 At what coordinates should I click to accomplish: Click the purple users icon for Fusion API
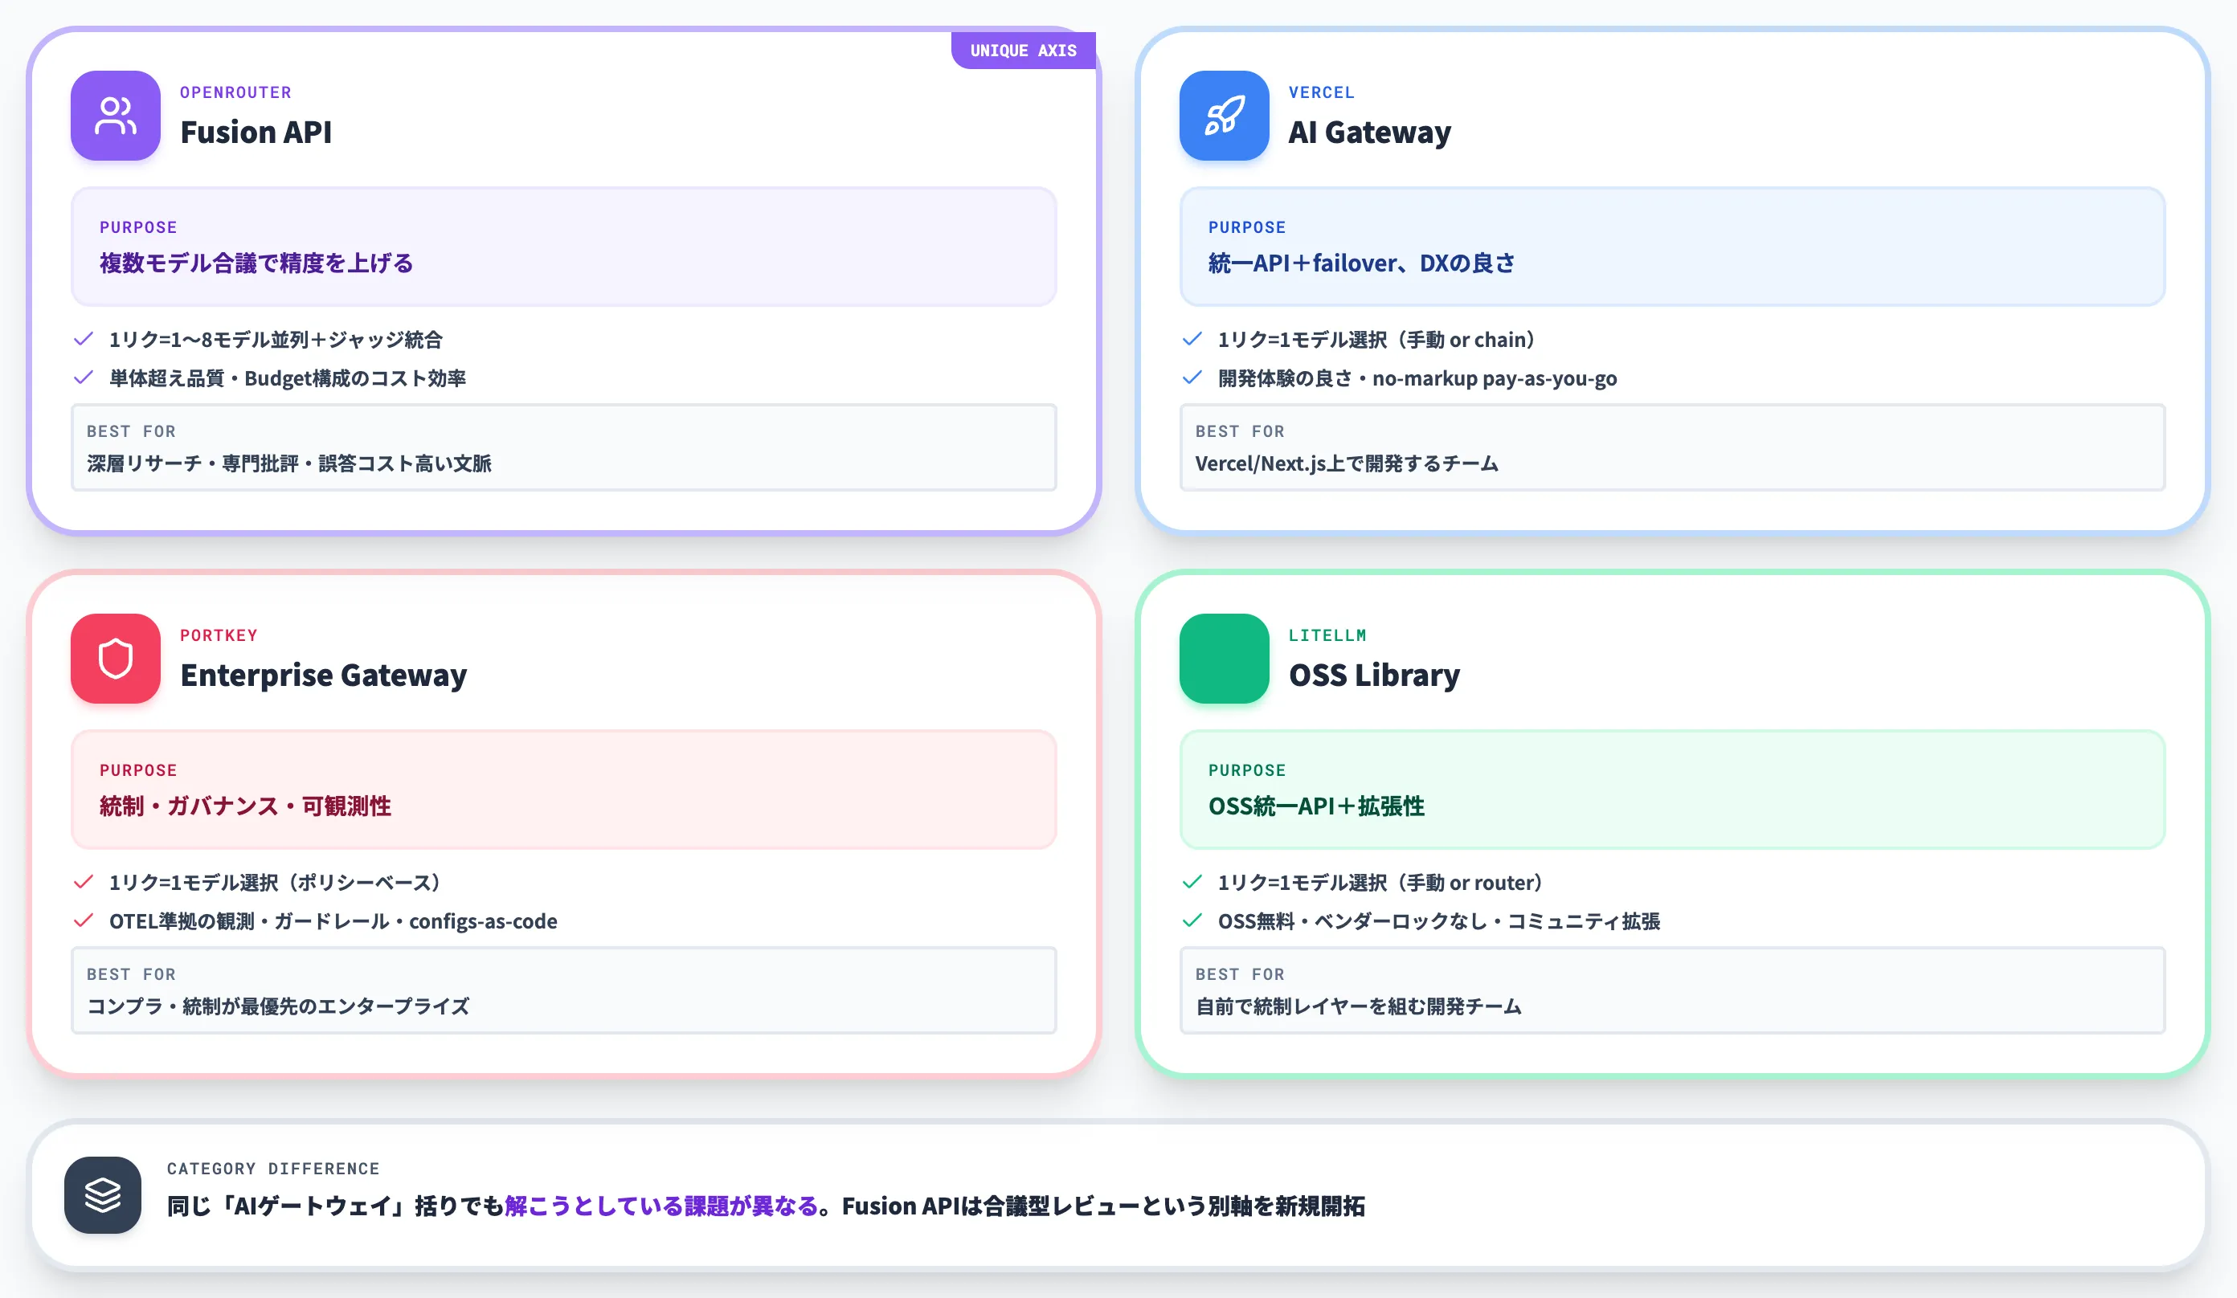click(116, 116)
